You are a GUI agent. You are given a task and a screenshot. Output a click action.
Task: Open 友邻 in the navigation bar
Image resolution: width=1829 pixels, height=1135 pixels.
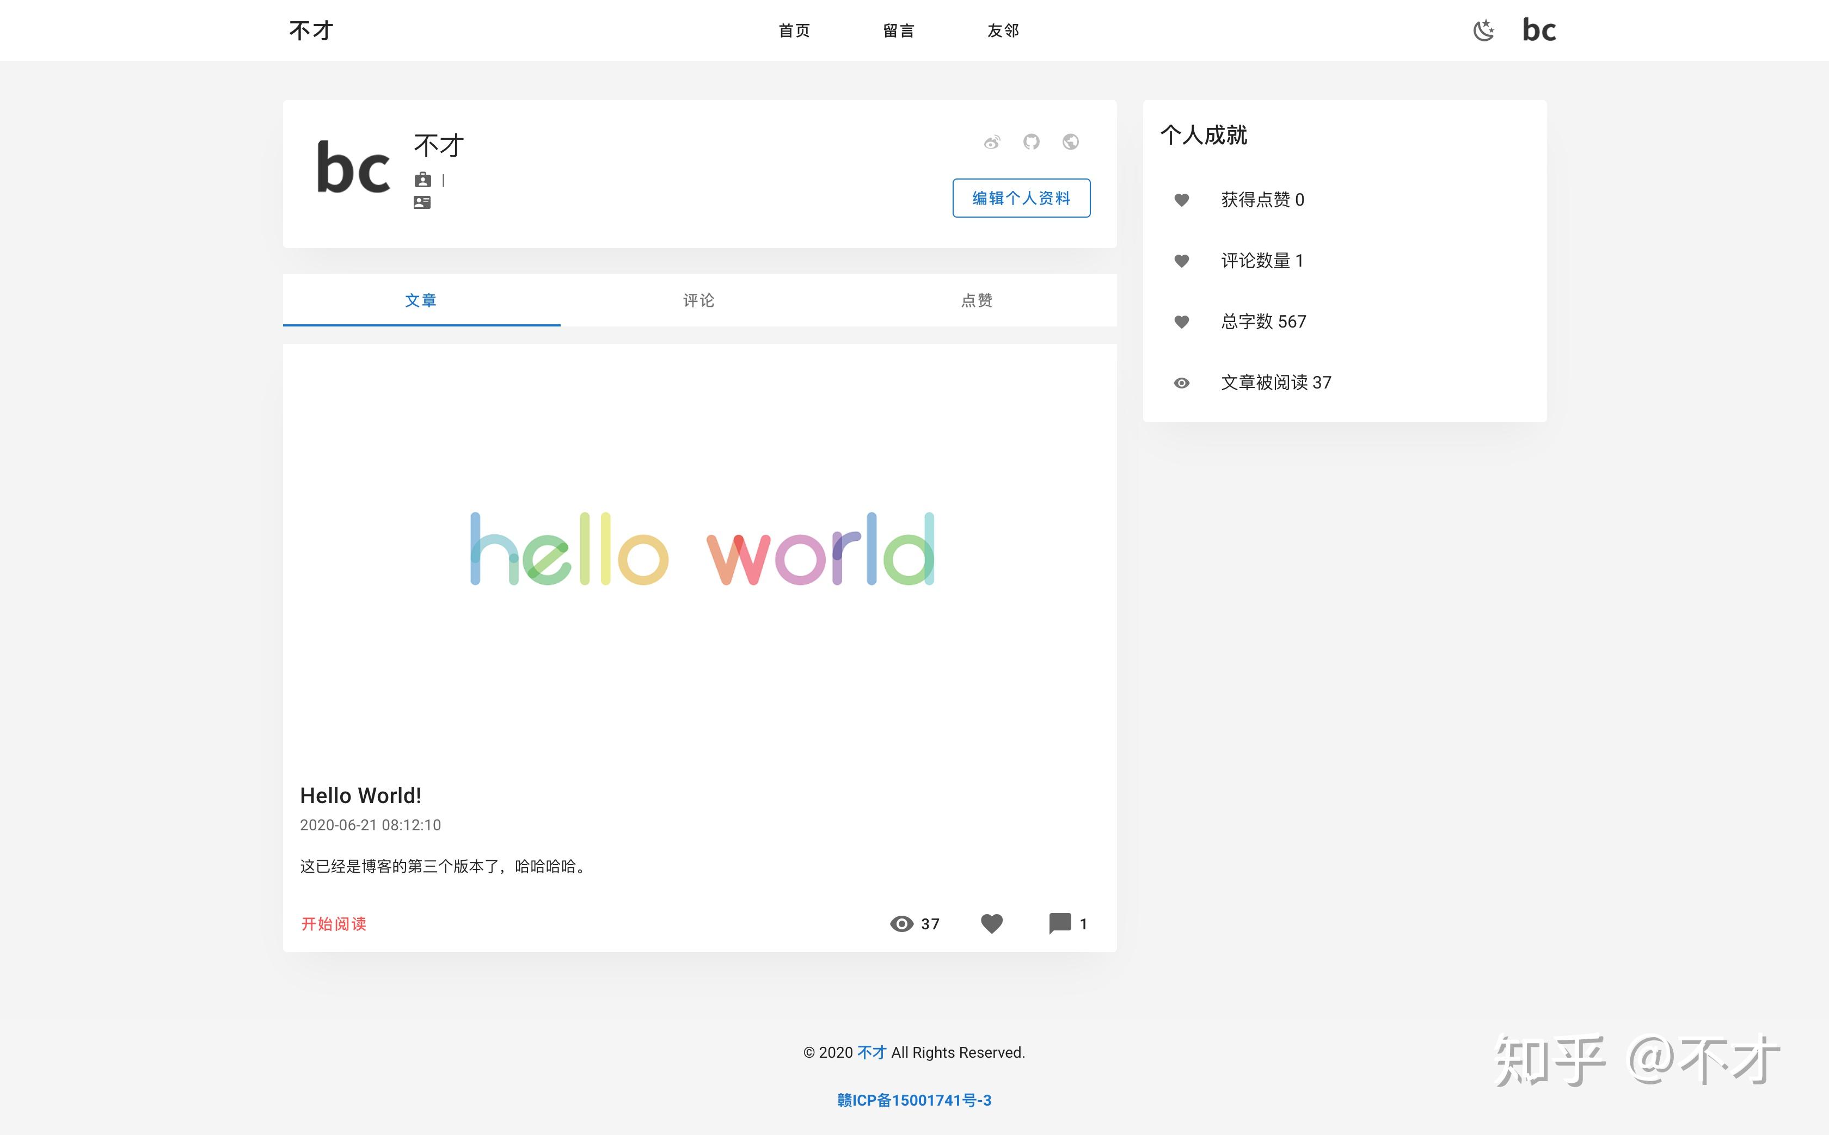pyautogui.click(x=1003, y=31)
